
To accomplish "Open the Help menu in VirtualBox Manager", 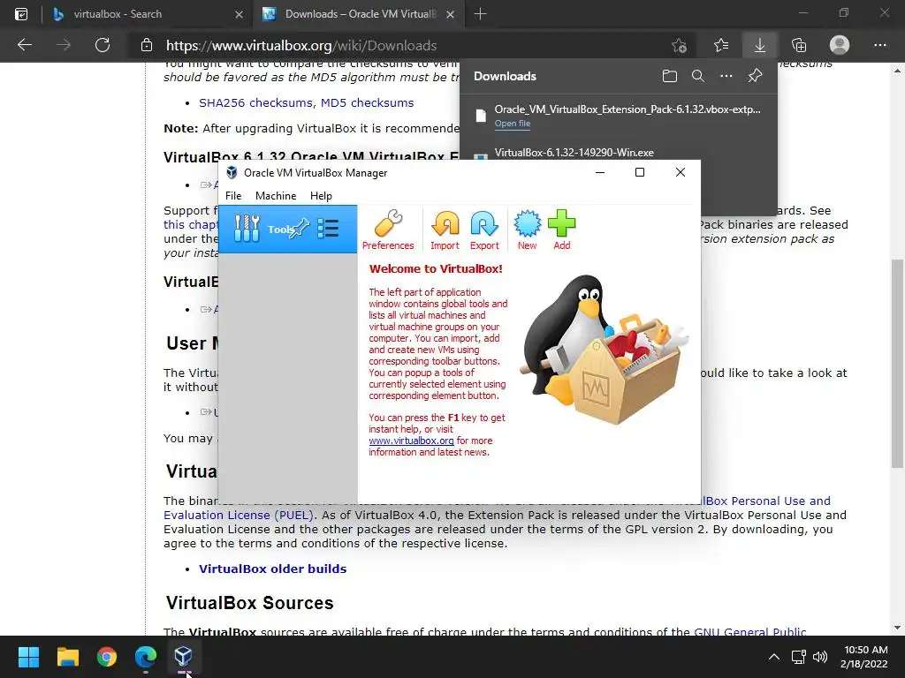I will (x=321, y=196).
